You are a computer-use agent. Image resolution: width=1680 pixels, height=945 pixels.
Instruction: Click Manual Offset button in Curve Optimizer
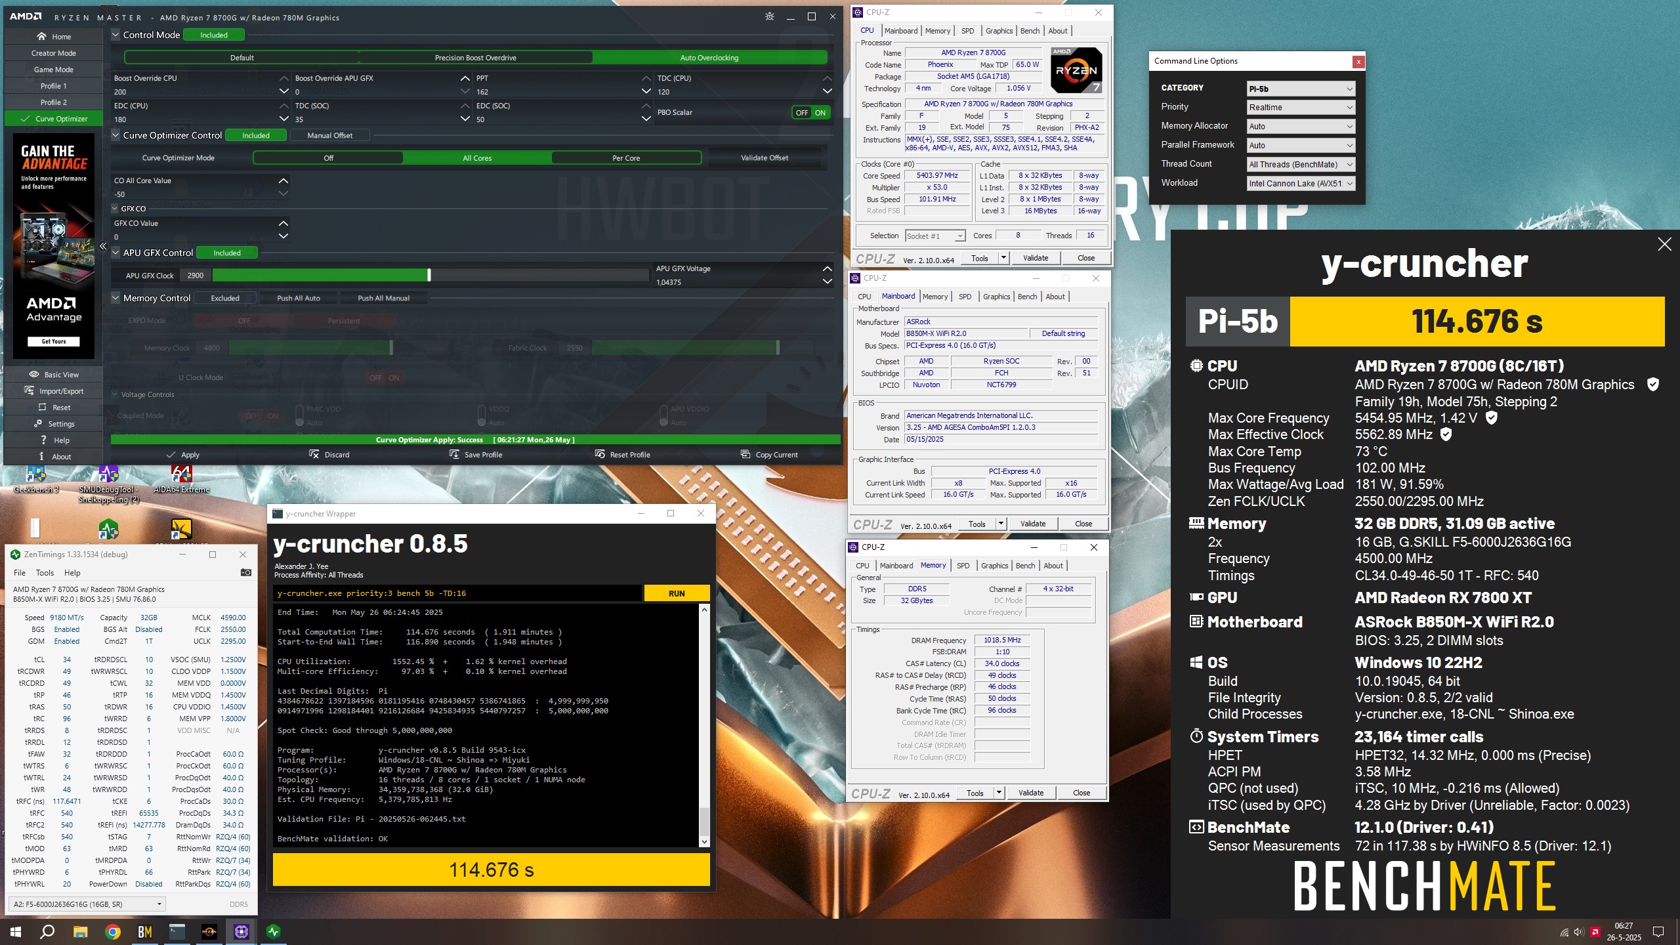pyautogui.click(x=329, y=136)
